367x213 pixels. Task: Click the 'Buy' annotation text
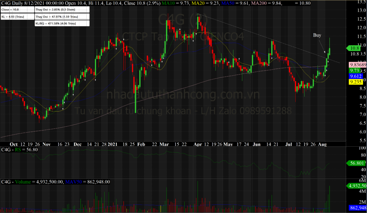tap(317, 35)
